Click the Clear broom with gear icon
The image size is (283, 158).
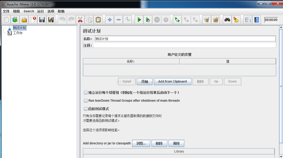tap(207, 20)
